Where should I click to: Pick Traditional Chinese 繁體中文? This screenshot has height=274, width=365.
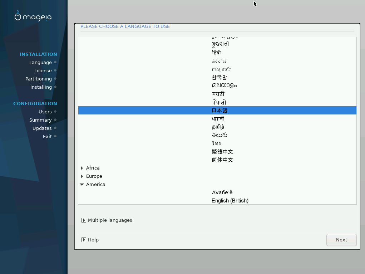click(222, 152)
